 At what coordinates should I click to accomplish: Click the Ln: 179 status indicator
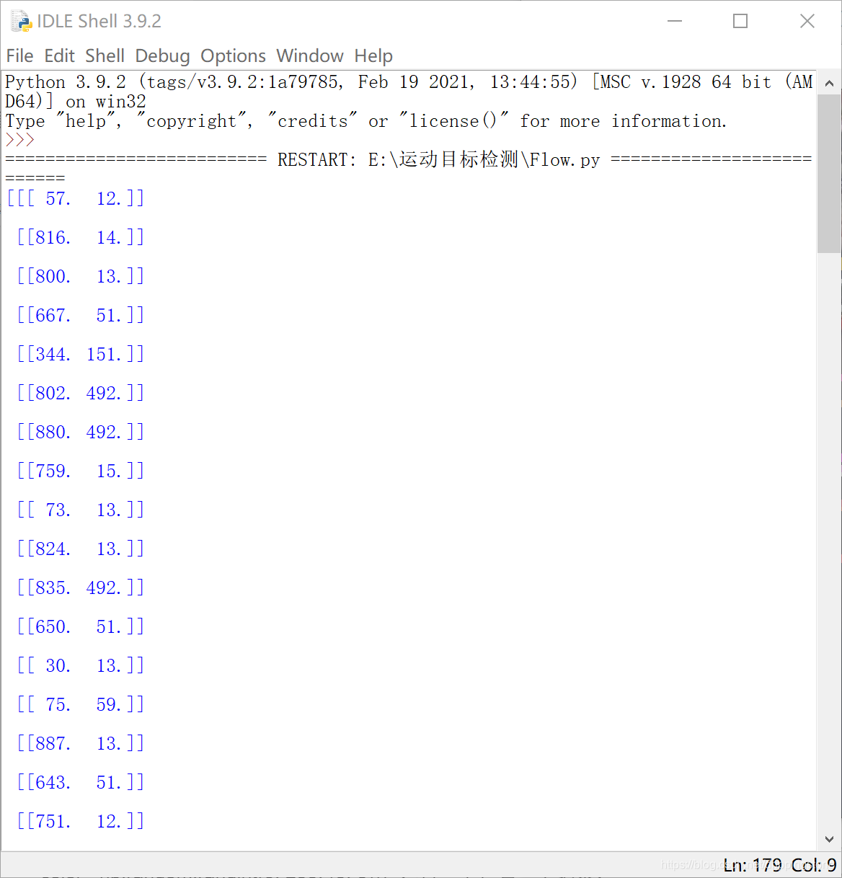tap(753, 865)
